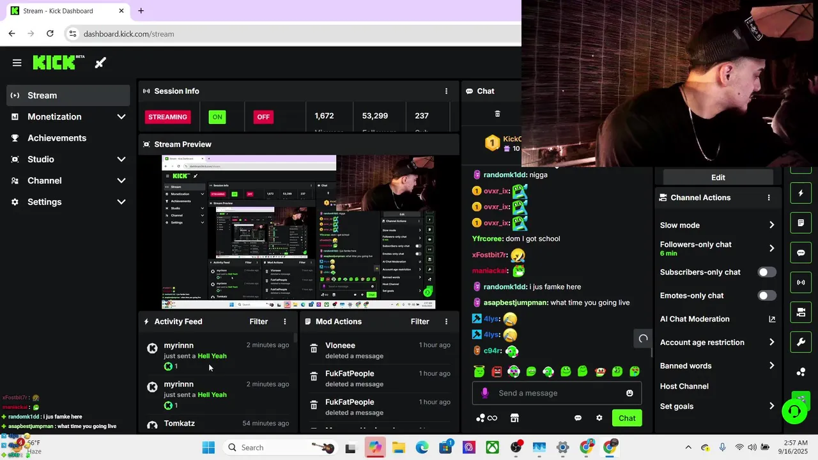
Task: Open the Windows Start menu
Action: pyautogui.click(x=208, y=448)
